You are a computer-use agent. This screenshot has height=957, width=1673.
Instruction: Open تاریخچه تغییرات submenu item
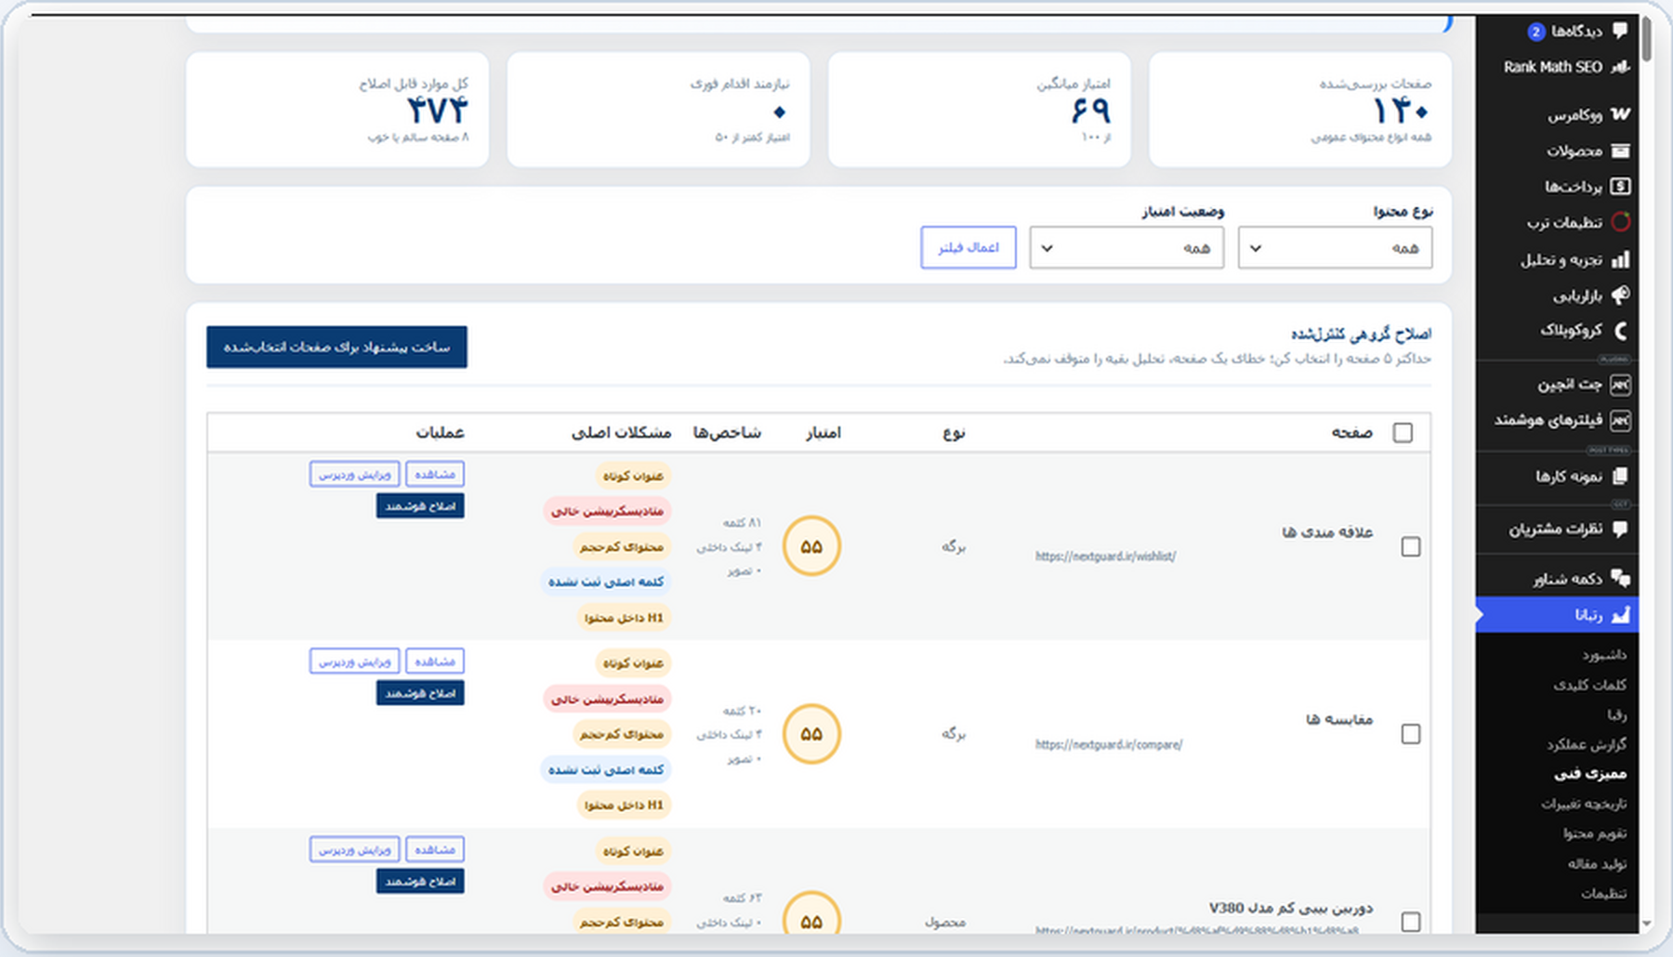pos(1584,804)
